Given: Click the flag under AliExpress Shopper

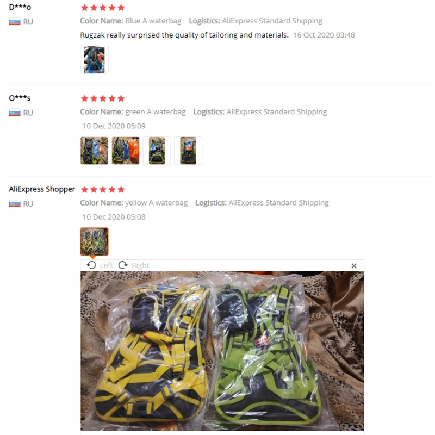Looking at the screenshot, I should (x=15, y=203).
